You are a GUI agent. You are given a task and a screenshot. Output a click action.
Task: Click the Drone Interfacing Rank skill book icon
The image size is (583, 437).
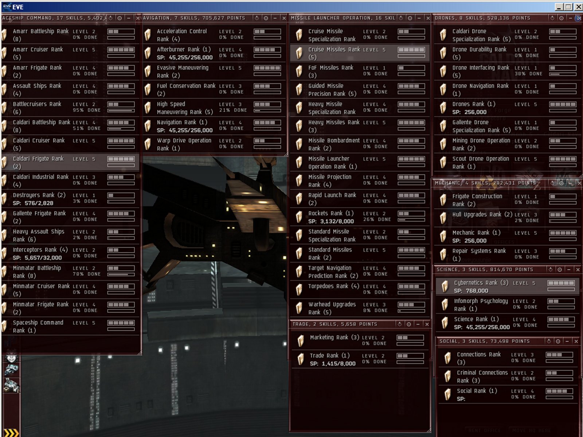pos(443,71)
